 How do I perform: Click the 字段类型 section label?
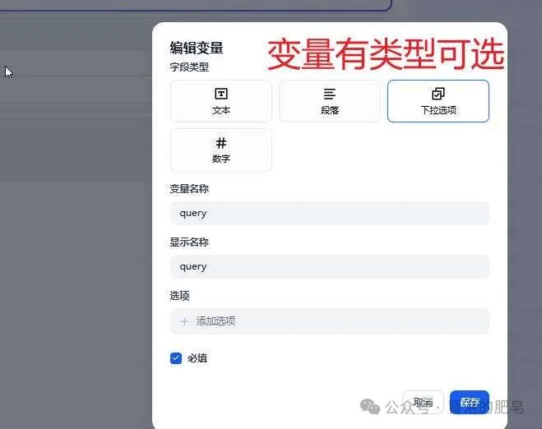[x=189, y=67]
